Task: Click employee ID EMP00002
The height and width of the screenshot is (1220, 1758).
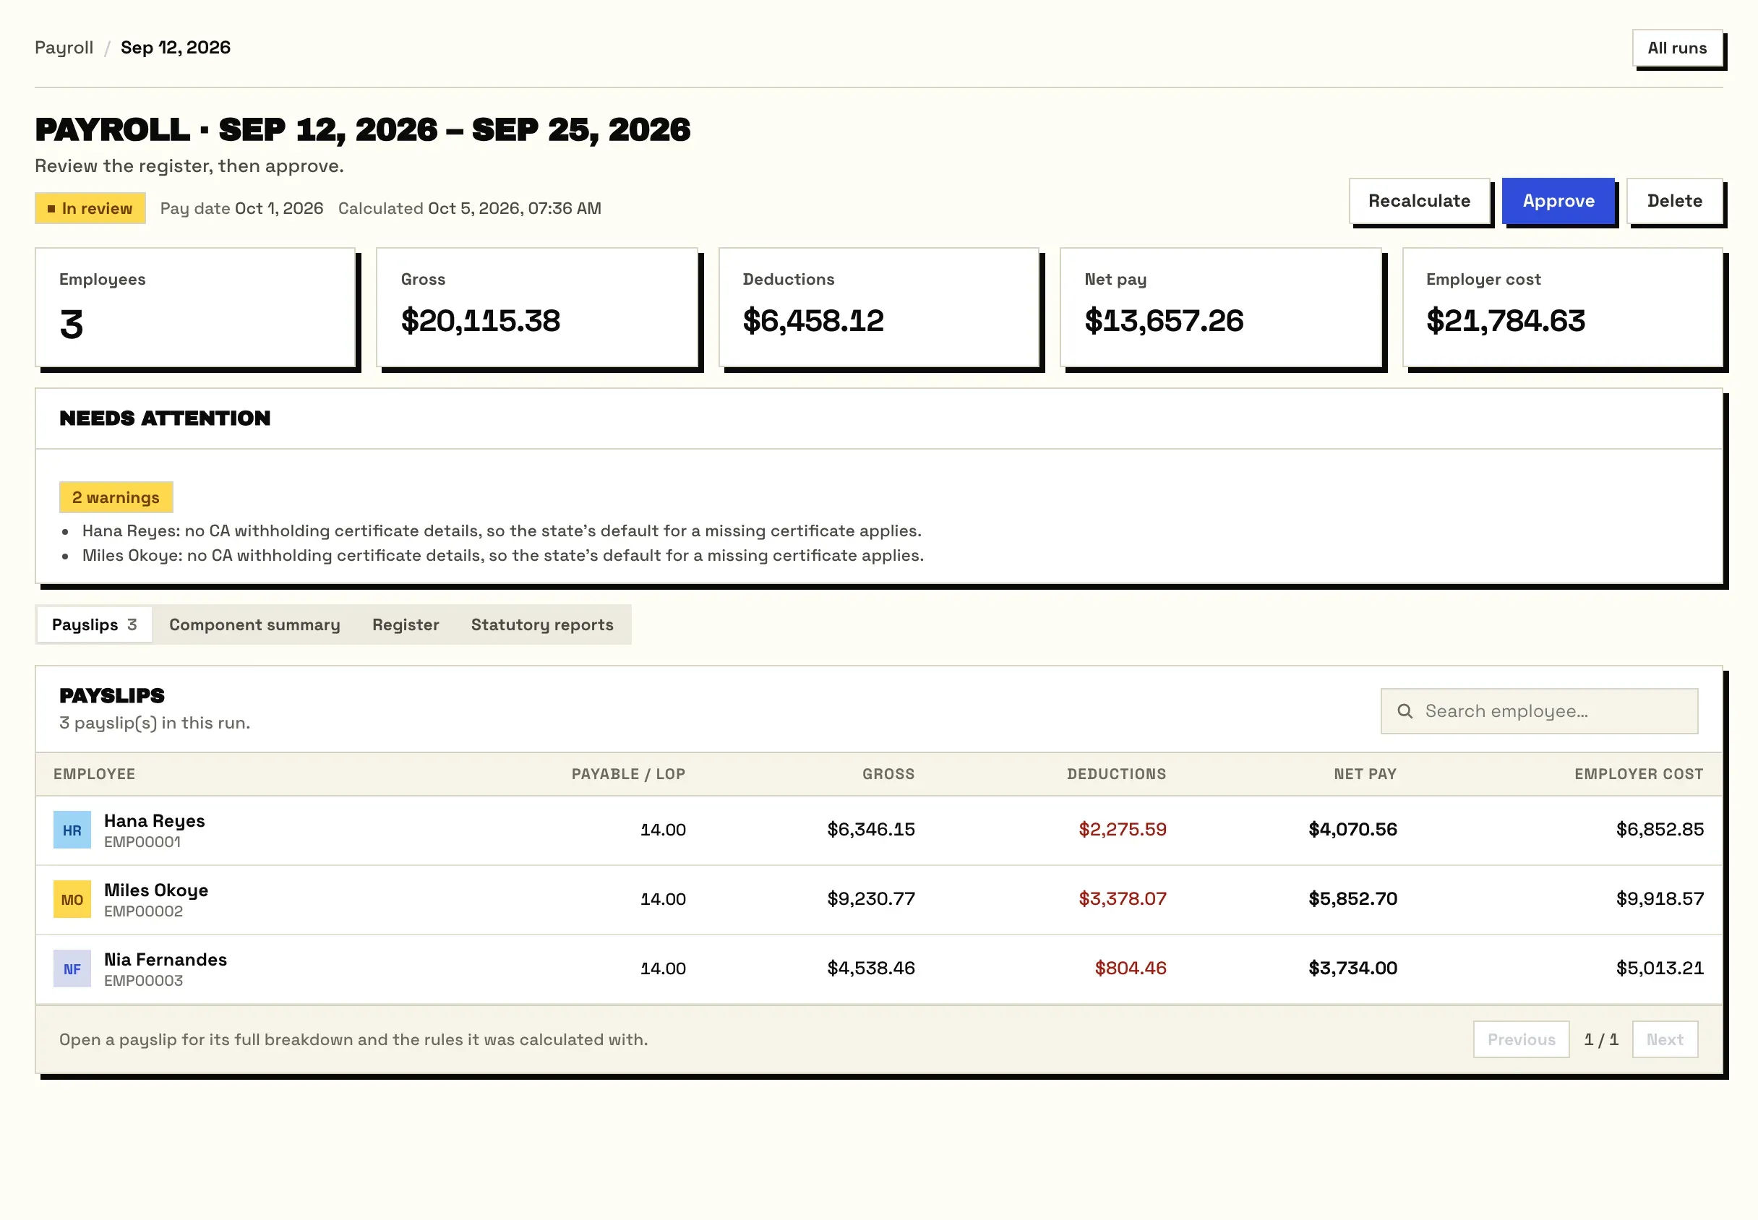Action: [144, 912]
